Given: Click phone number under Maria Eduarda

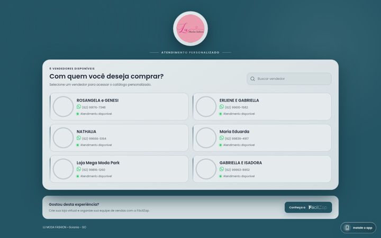Looking at the screenshot, I should [237, 139].
